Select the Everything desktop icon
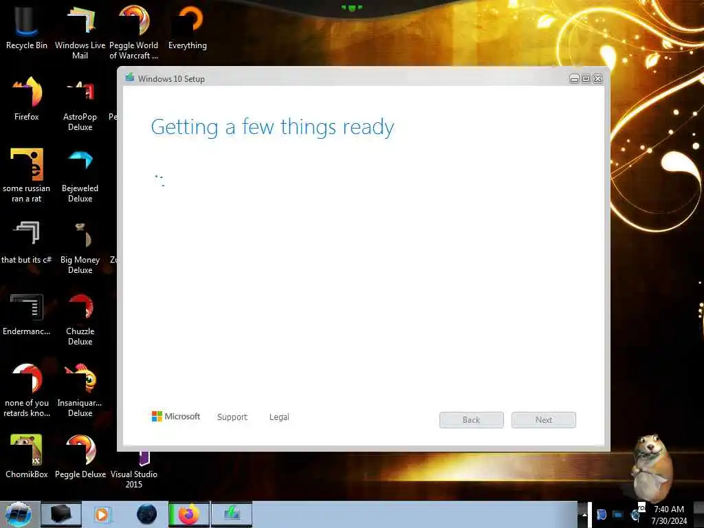The image size is (704, 528). click(188, 27)
